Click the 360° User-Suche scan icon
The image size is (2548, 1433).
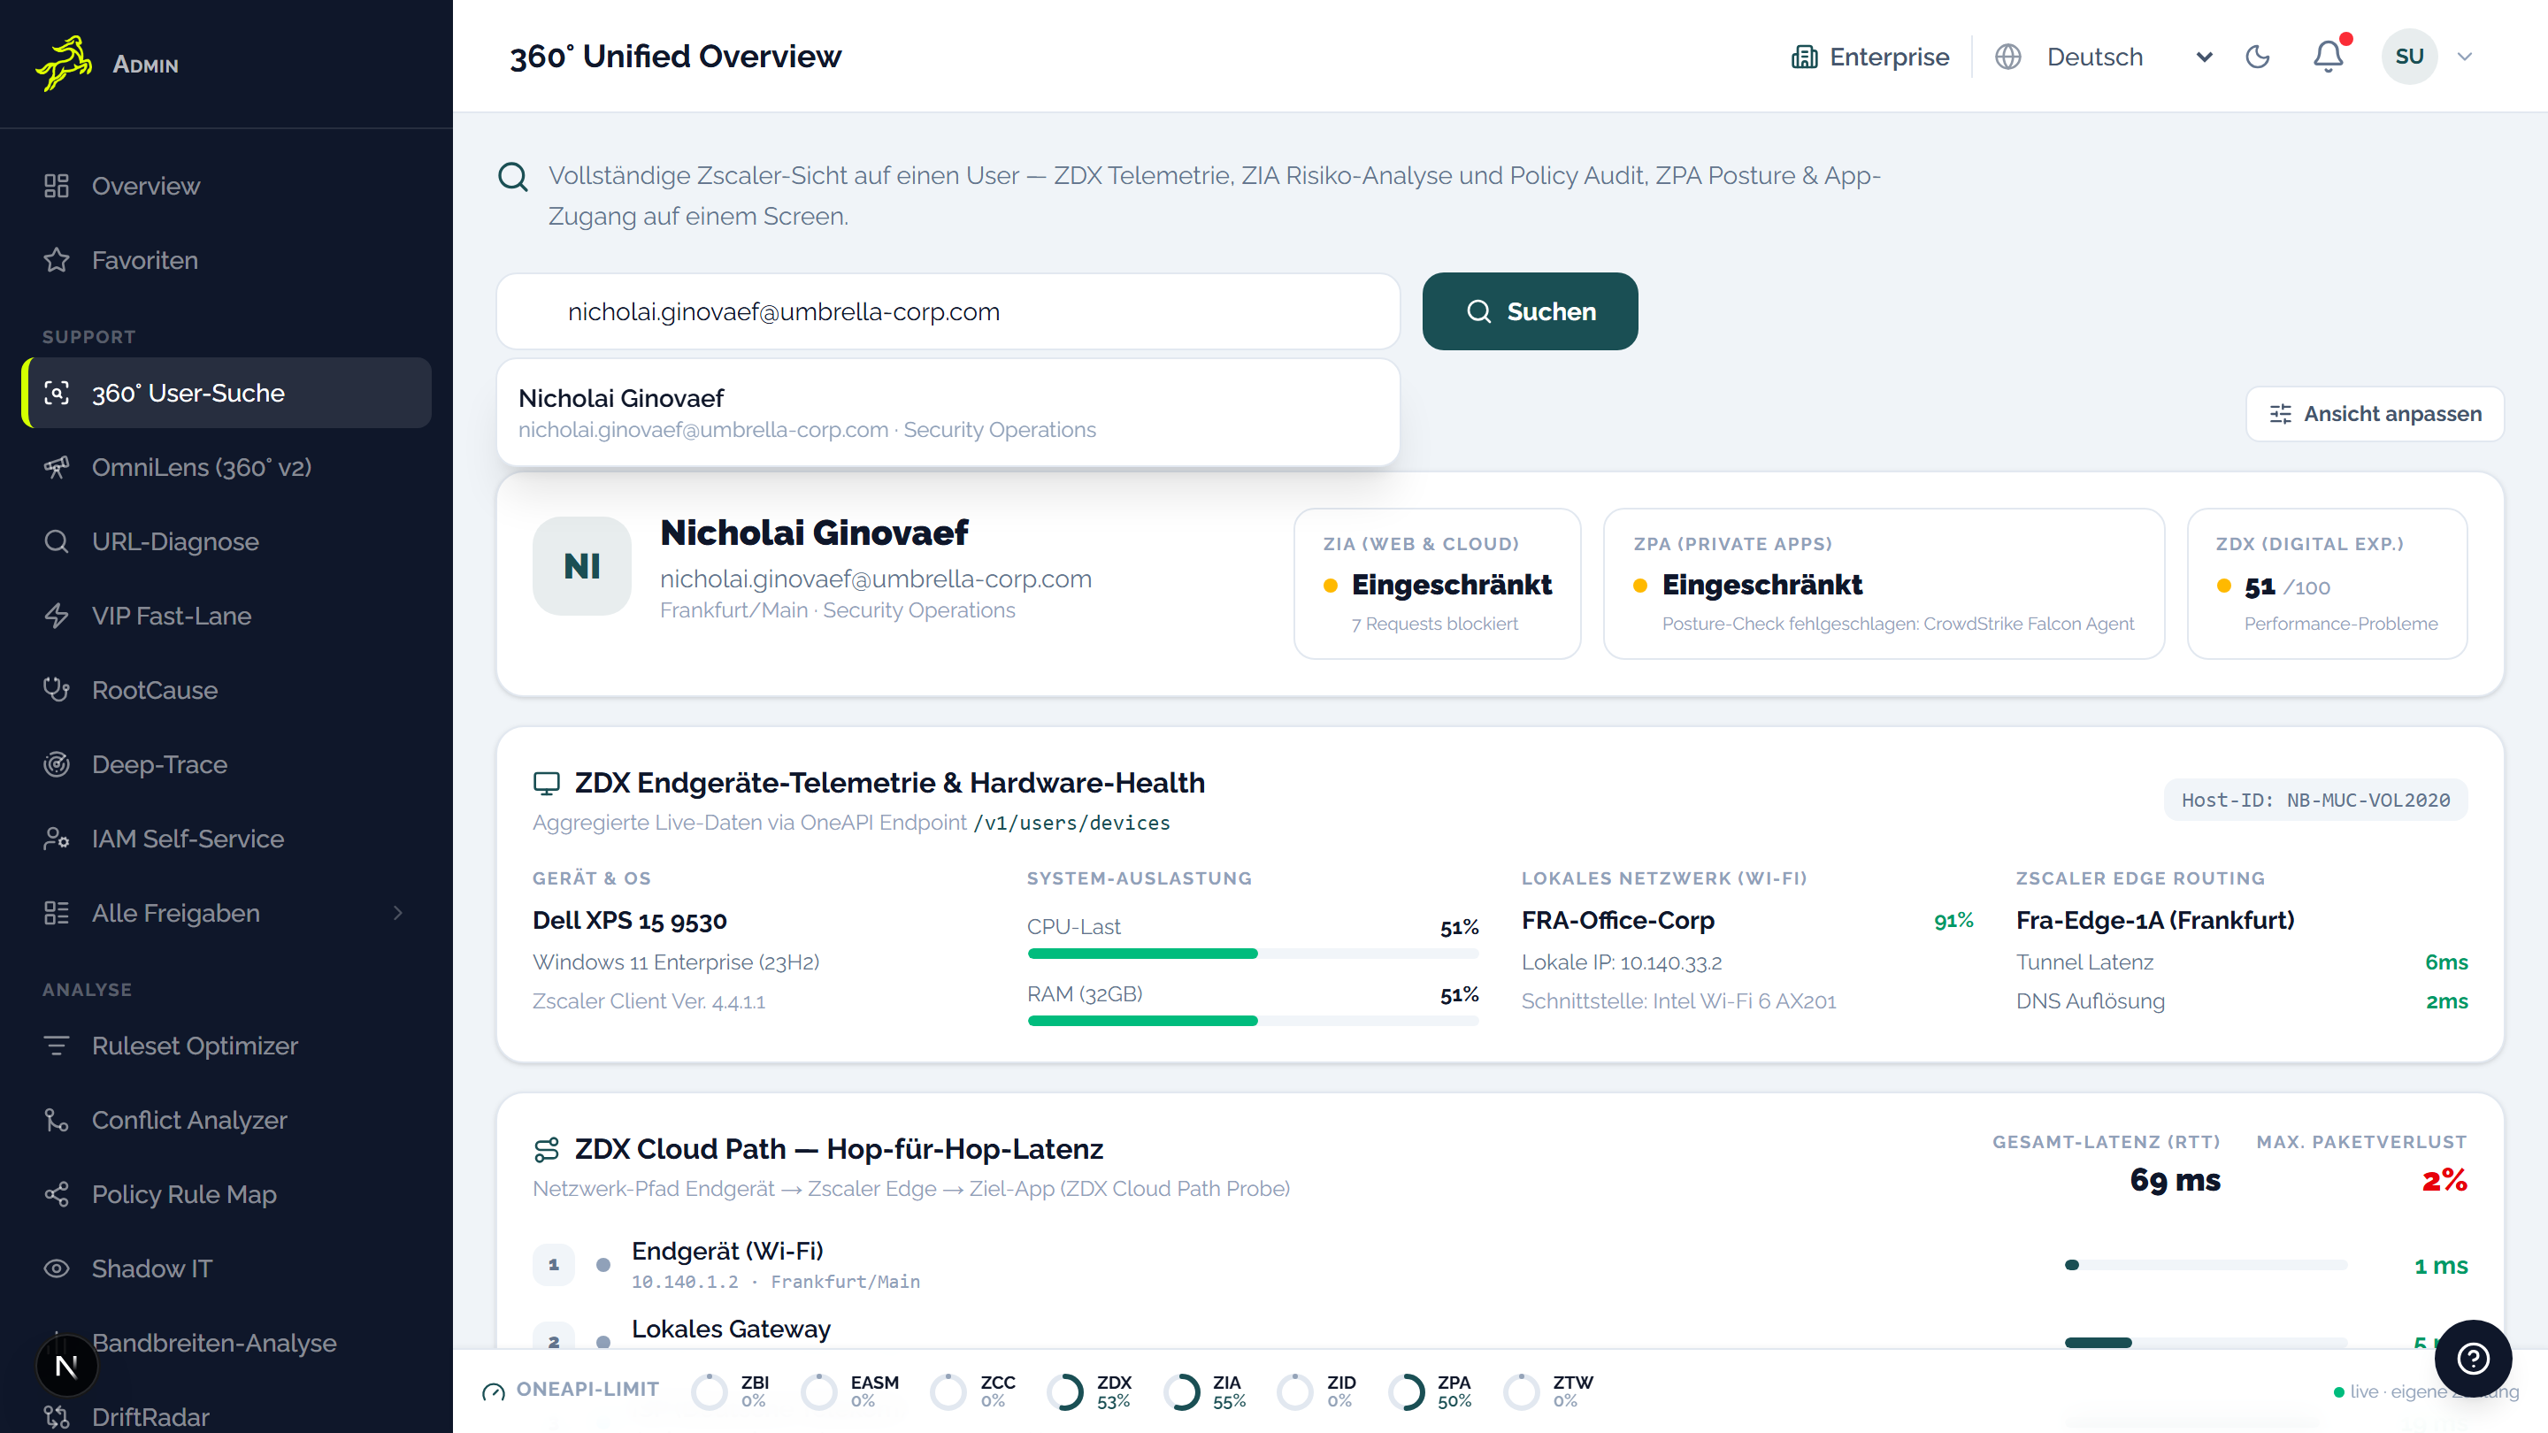tap(57, 393)
